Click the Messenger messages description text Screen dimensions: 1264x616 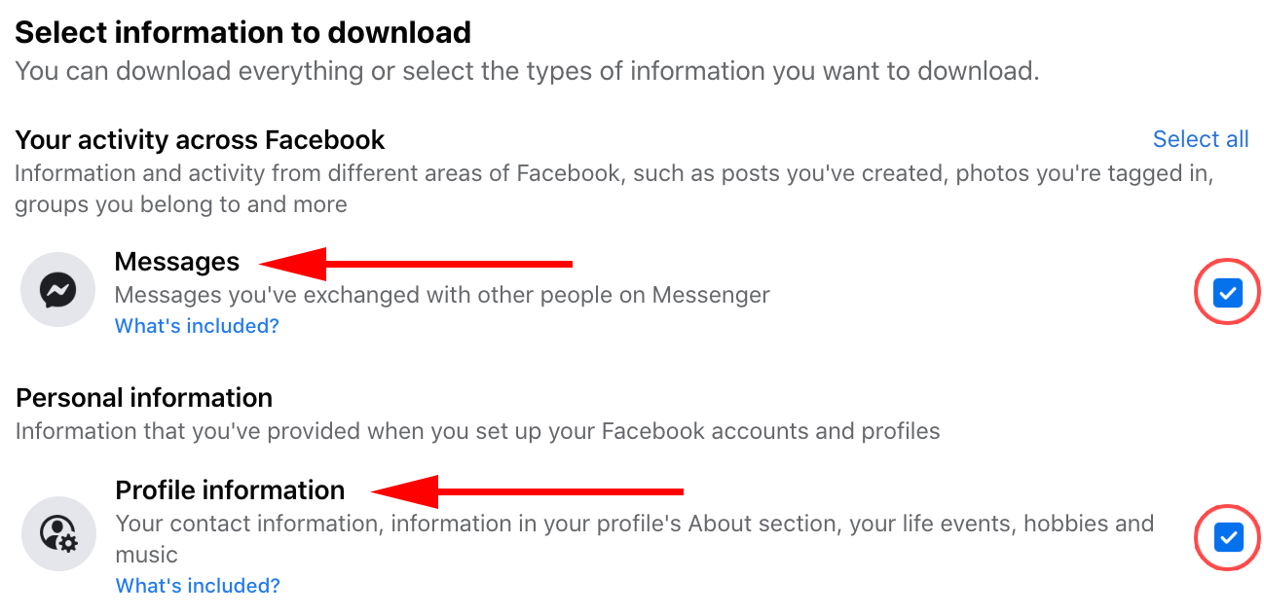click(442, 294)
